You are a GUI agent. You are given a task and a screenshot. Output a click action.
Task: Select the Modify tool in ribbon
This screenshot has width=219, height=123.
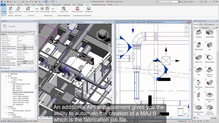coord(4,10)
